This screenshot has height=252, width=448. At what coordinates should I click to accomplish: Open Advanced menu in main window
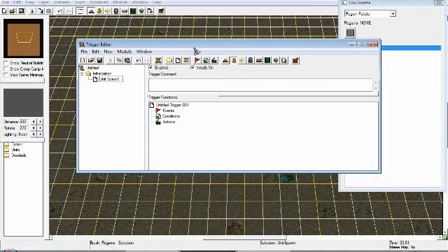click(99, 2)
